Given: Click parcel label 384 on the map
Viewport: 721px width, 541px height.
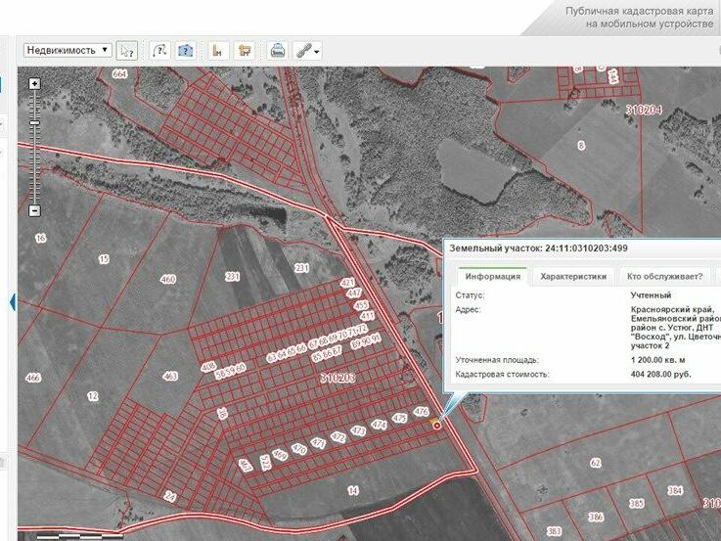Looking at the screenshot, I should (675, 490).
